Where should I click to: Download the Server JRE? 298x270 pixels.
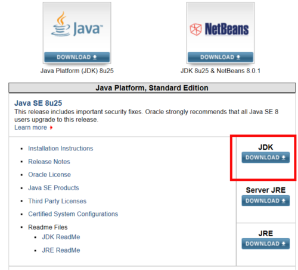(x=265, y=200)
